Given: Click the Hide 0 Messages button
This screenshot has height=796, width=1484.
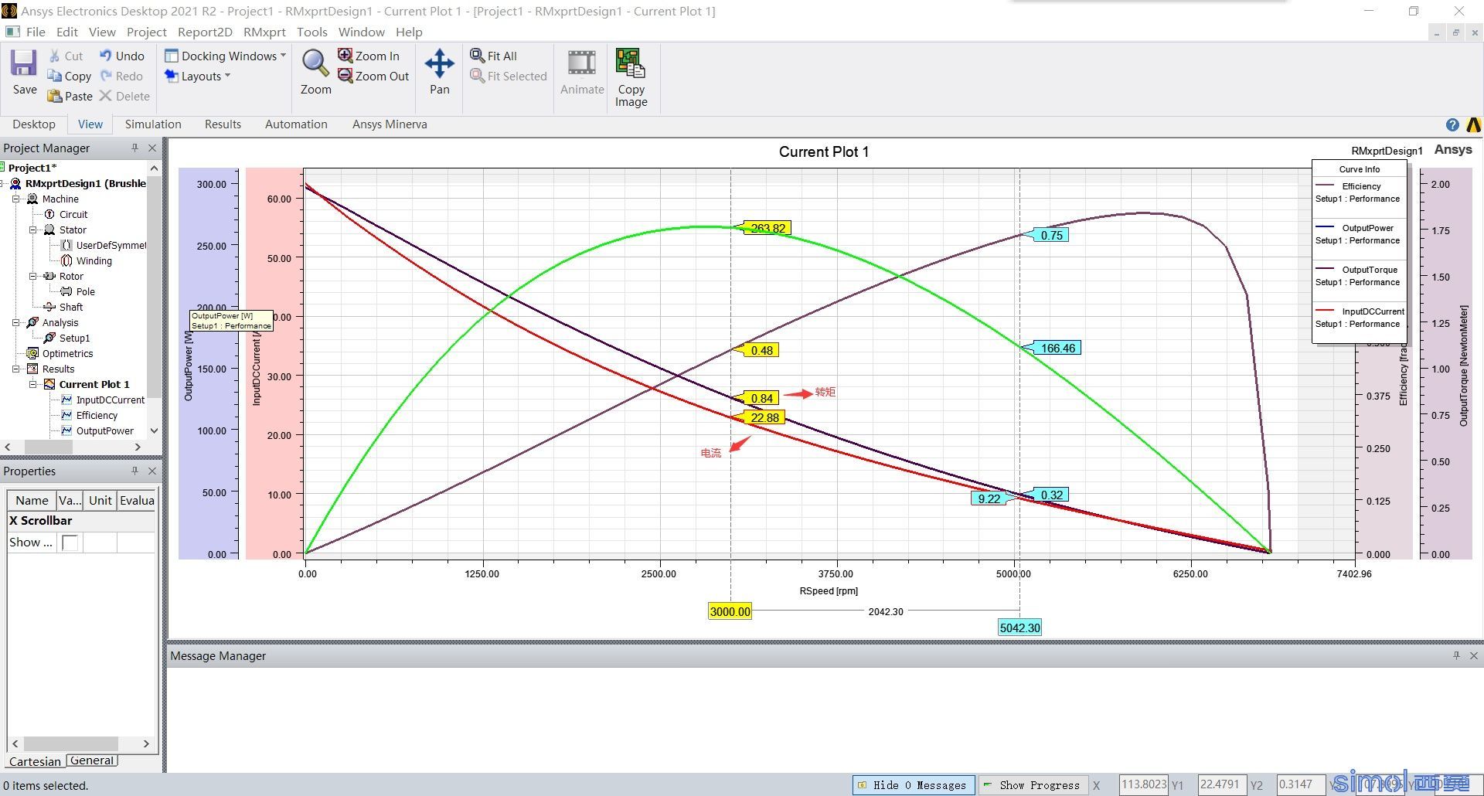Looking at the screenshot, I should point(914,785).
